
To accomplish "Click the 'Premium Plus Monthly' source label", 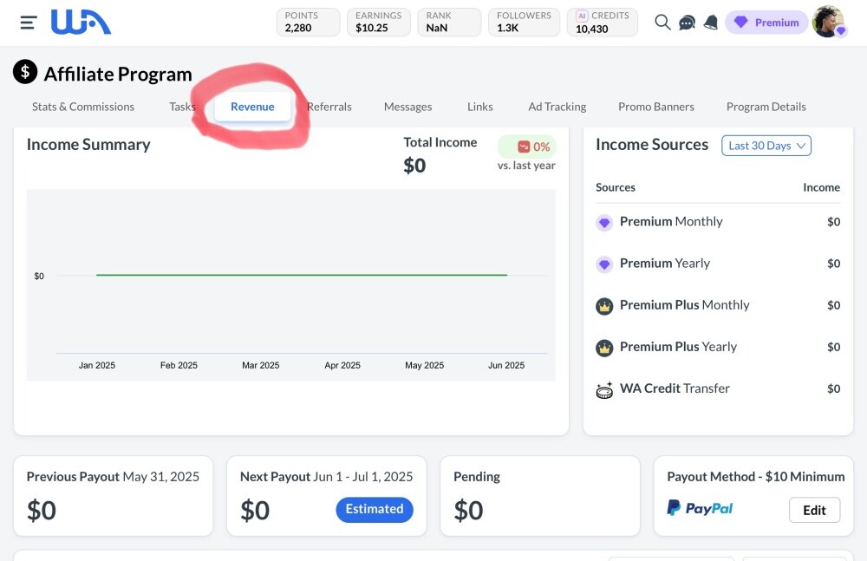I will 685,305.
